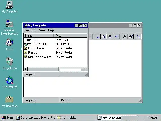Click the 0 object(s) status bar text

click(x=30, y=74)
